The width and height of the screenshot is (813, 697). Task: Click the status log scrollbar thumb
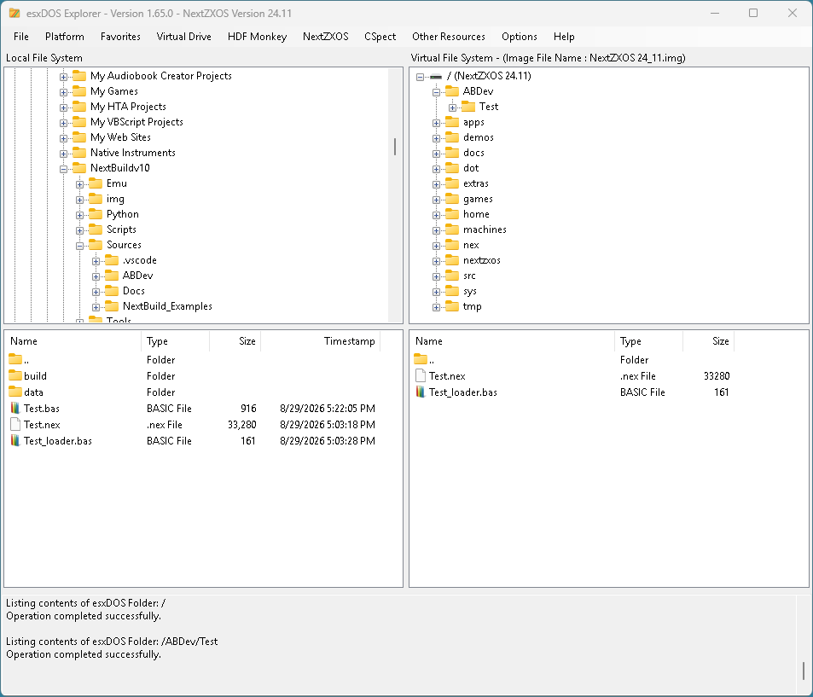804,671
